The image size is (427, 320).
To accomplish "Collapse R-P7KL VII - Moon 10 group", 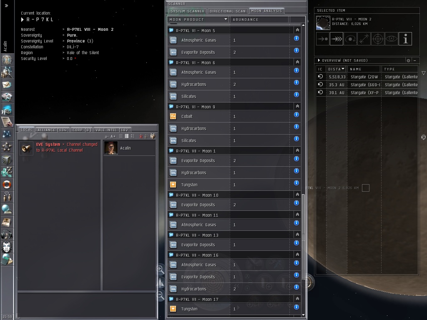I will [297, 195].
